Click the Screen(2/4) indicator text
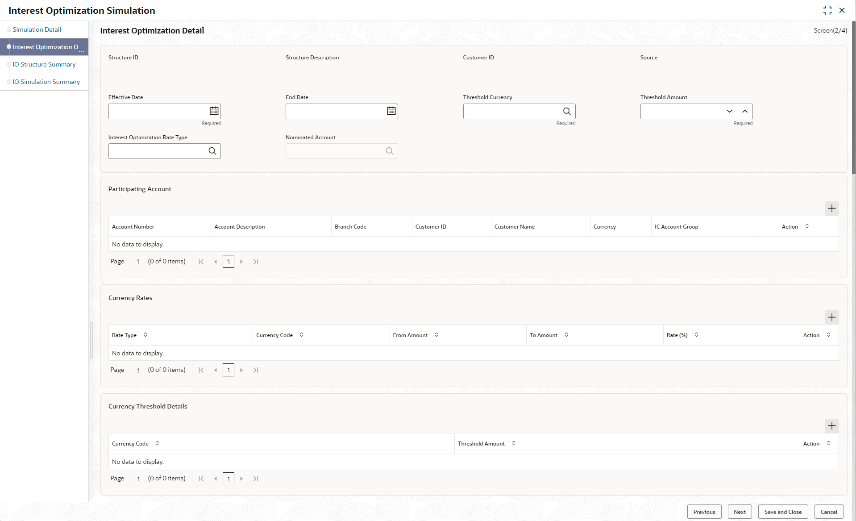The image size is (856, 521). coord(830,30)
